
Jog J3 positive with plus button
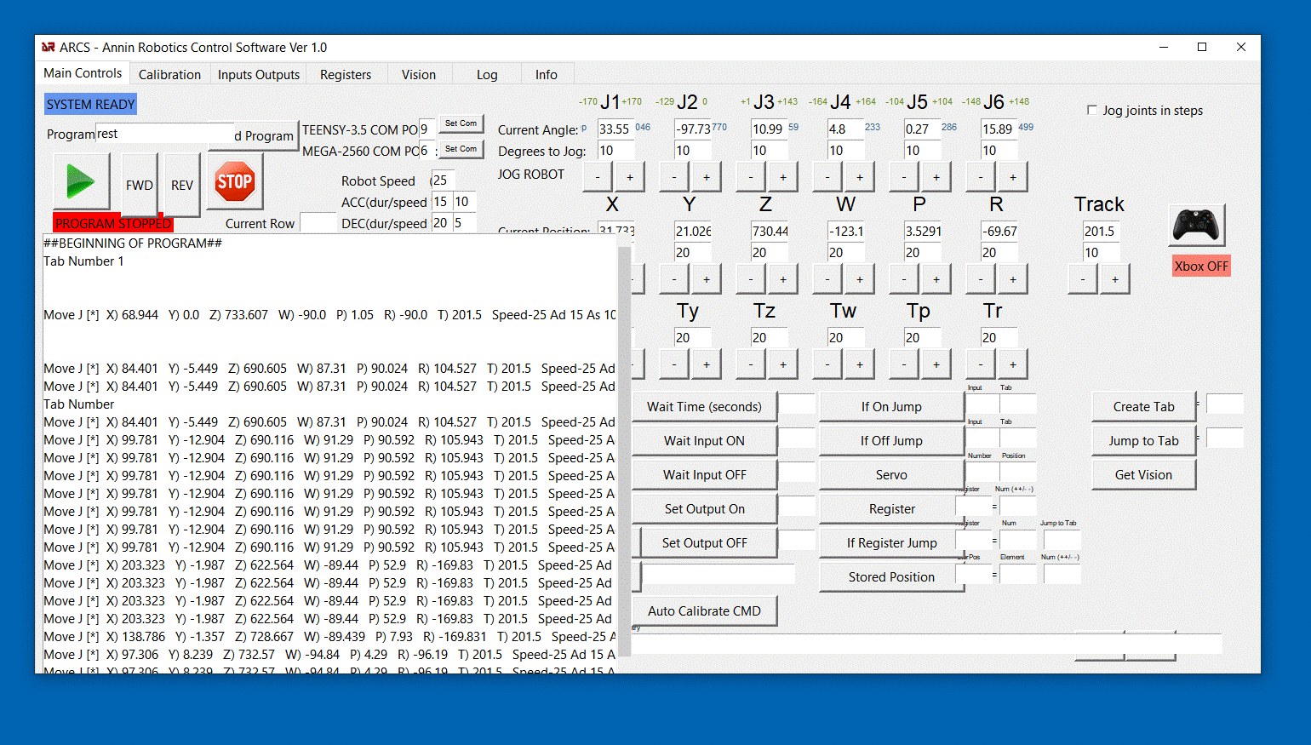tap(783, 177)
